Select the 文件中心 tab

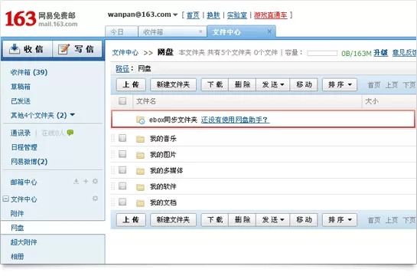coord(241,32)
